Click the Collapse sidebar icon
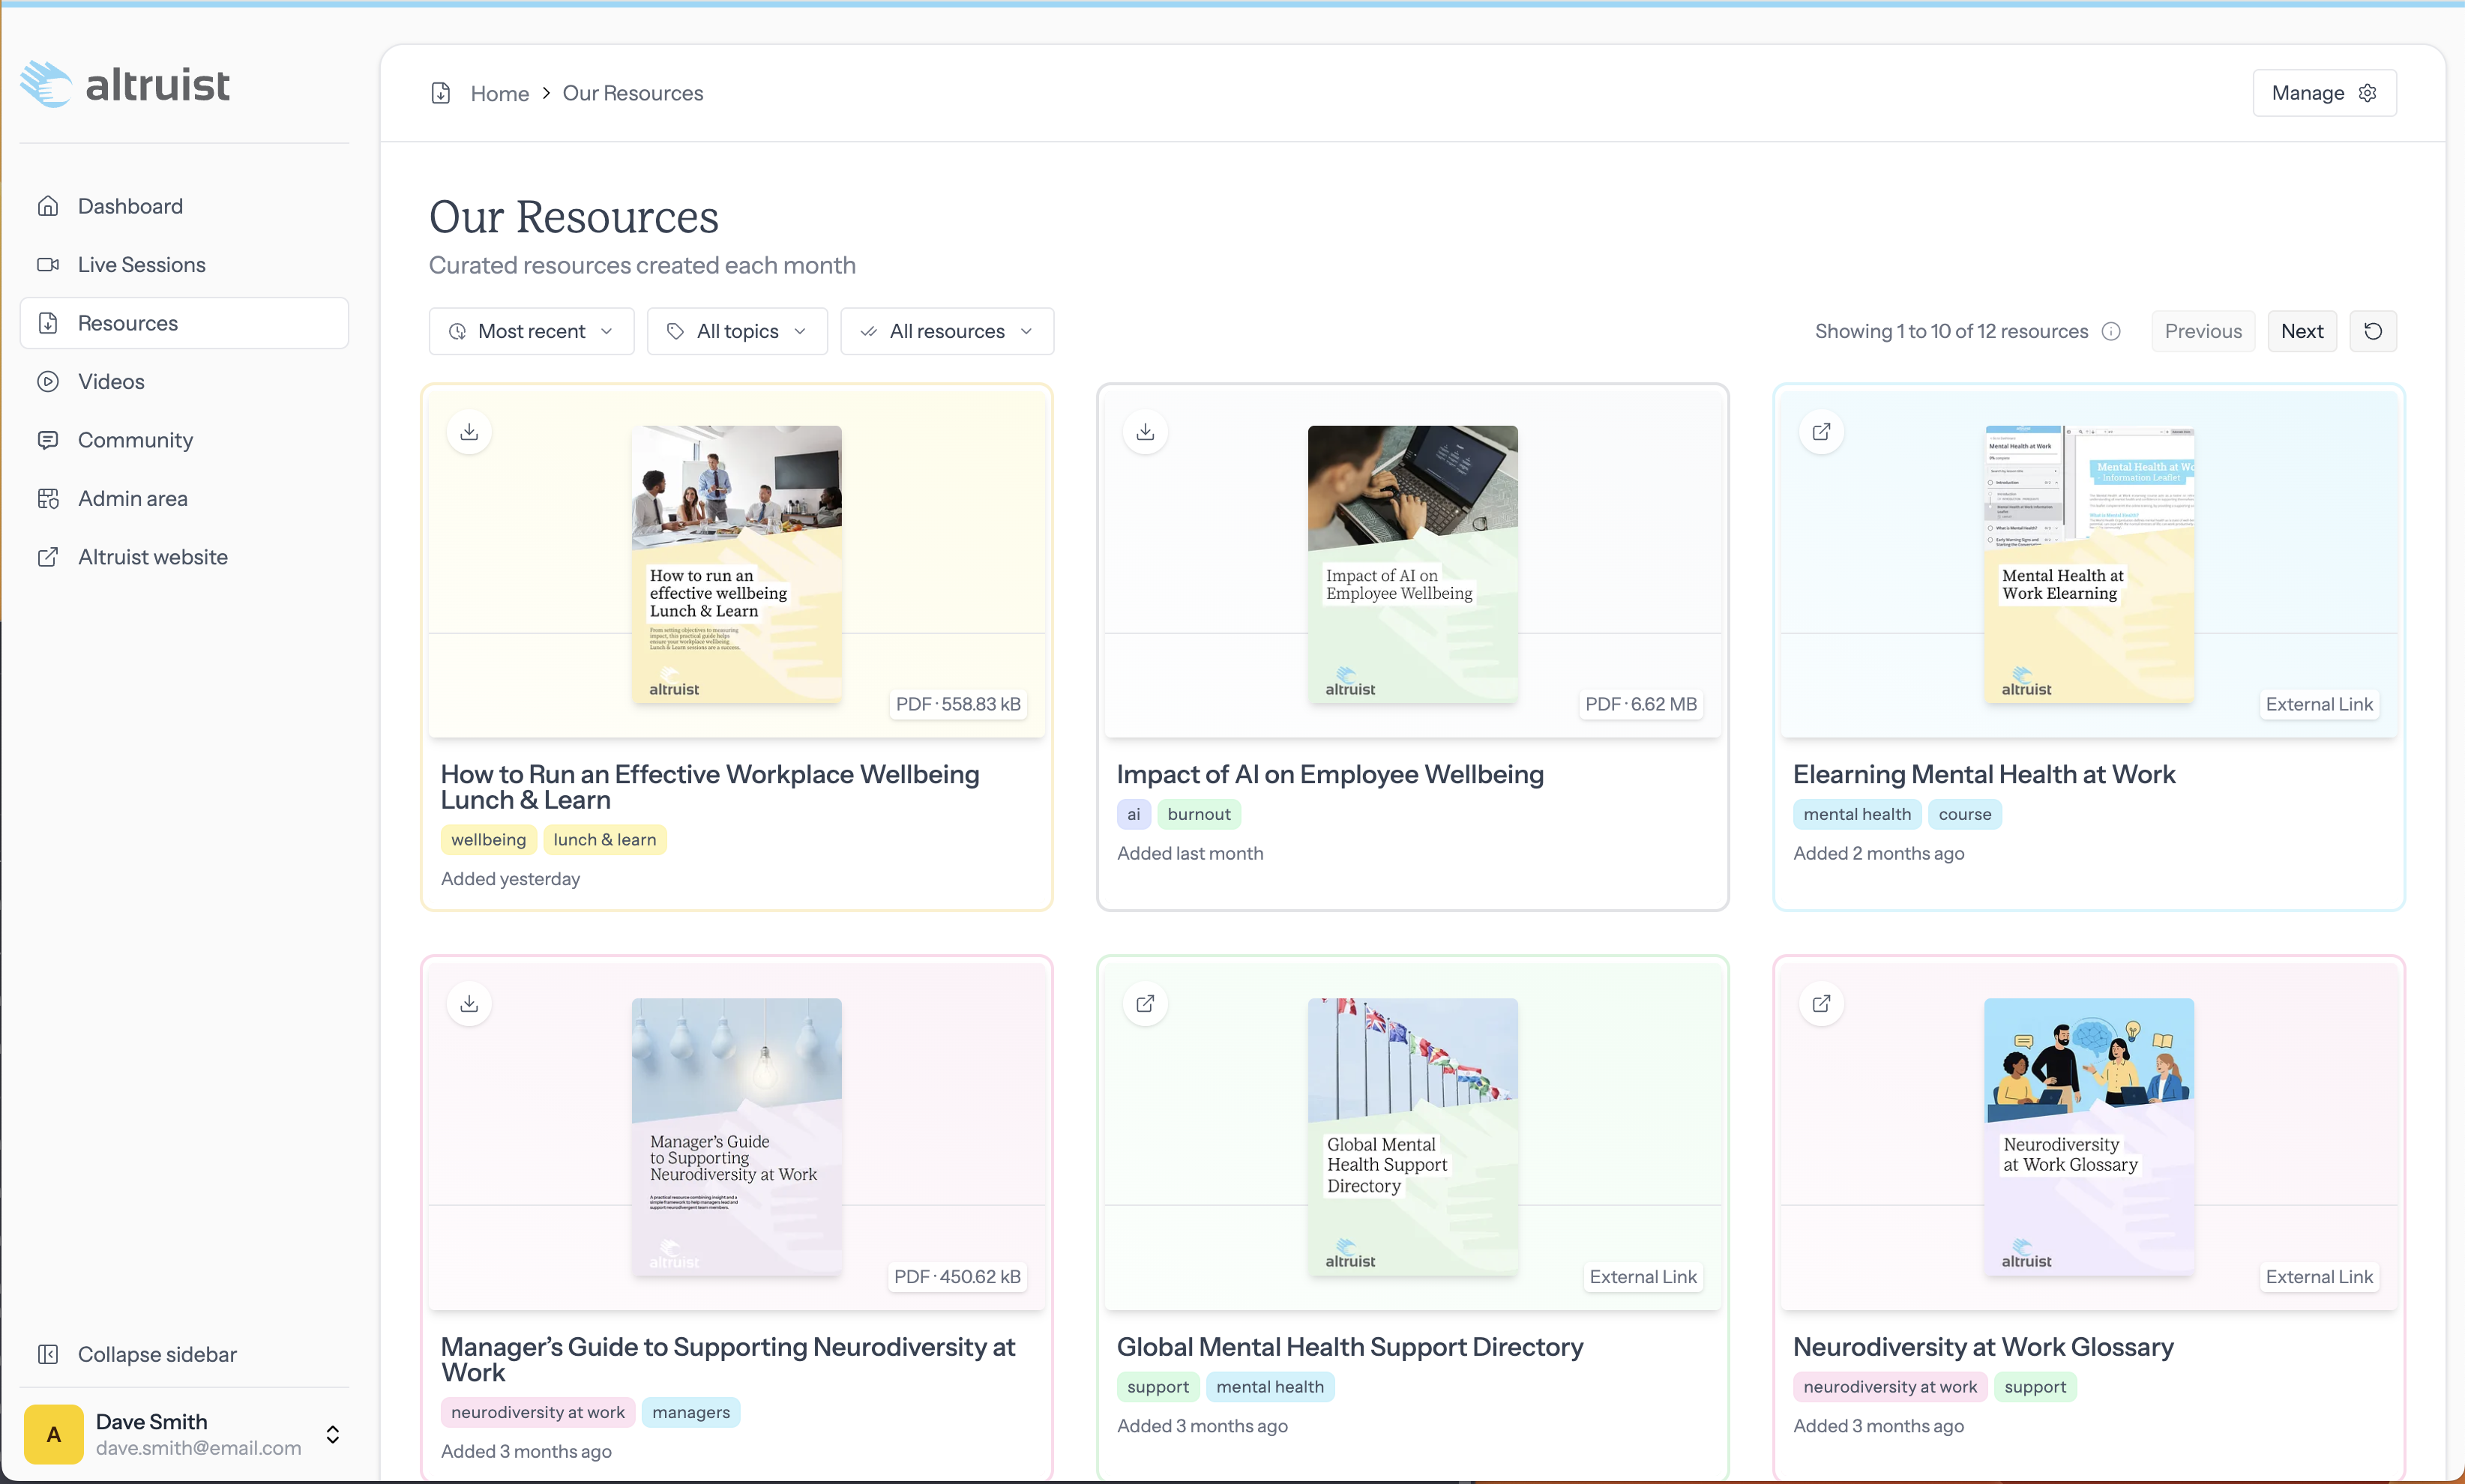Screen dimensions: 2465x1484 click(48, 1354)
